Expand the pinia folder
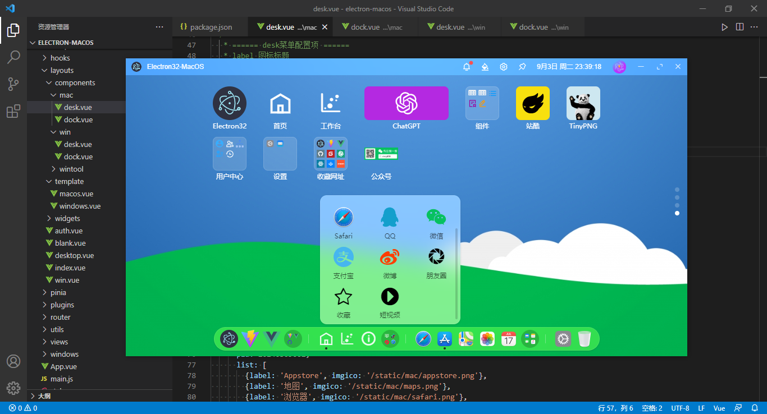This screenshot has height=414, width=767. tap(100, 292)
